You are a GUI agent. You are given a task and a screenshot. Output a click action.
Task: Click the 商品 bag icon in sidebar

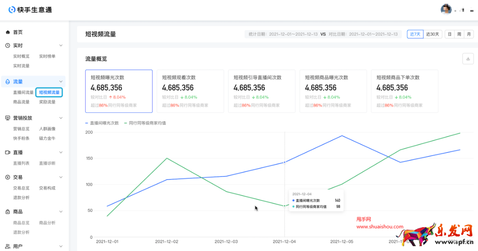(x=8, y=212)
